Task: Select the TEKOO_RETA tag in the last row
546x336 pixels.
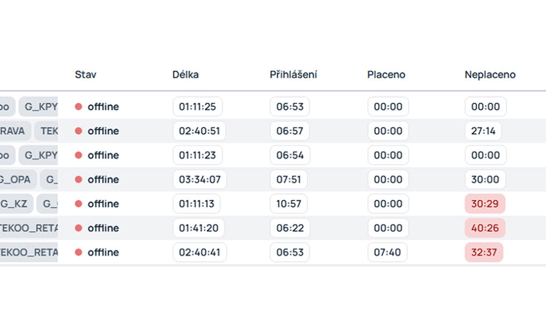Action: [x=29, y=252]
